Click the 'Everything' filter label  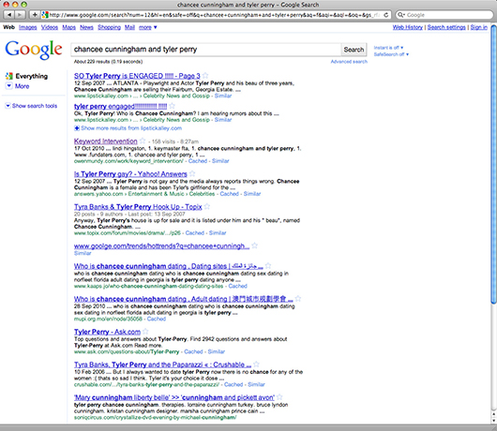tap(31, 76)
